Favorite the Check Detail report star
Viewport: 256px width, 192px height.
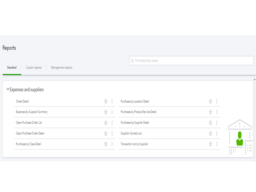point(106,102)
